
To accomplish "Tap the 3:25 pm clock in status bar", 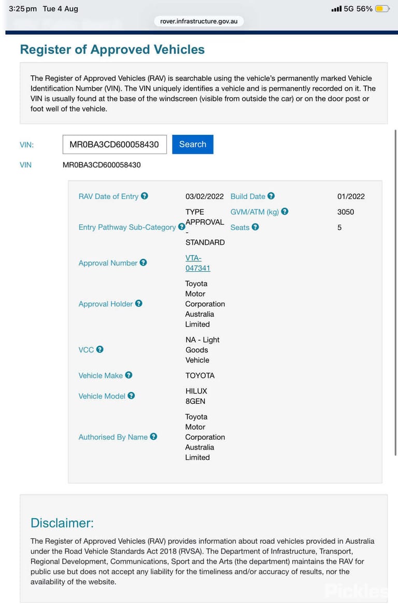I will tap(23, 8).
